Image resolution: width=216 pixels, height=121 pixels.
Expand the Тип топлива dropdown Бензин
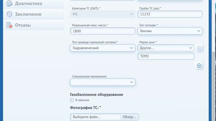(170, 31)
